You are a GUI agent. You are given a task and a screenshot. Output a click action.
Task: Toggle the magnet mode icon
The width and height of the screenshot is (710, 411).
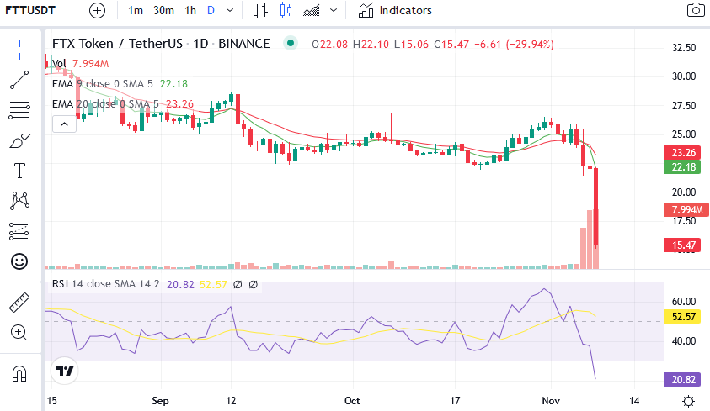pos(19,373)
